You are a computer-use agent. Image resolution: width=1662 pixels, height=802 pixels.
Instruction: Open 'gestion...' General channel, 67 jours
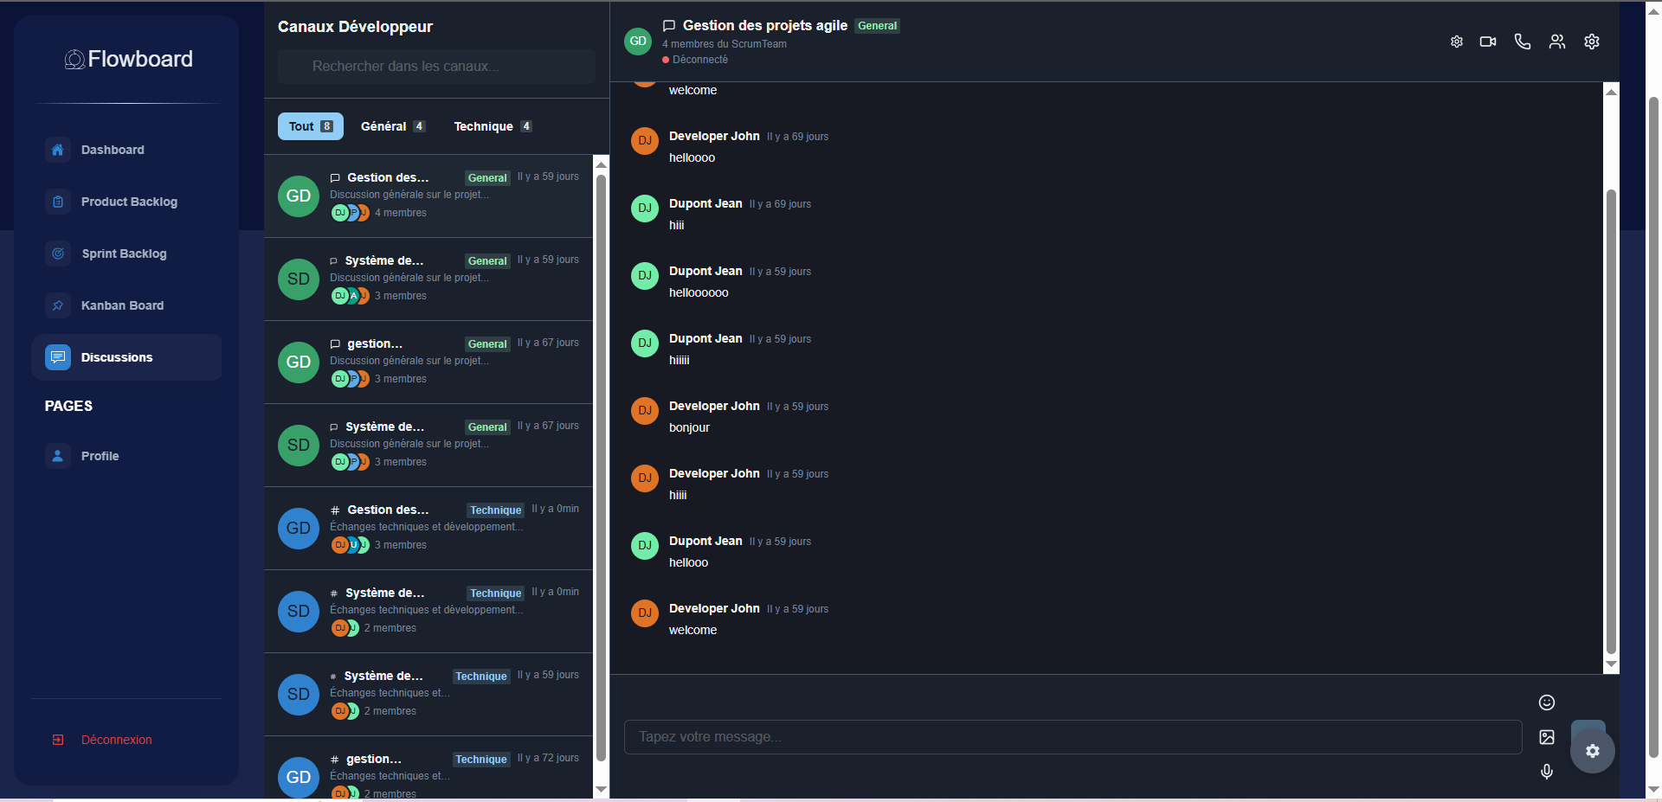pos(428,363)
